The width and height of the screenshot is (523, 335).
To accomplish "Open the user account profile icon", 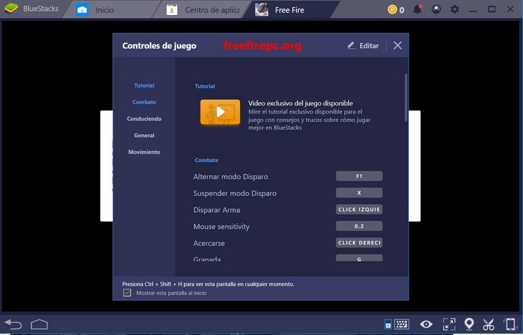I will tap(436, 9).
